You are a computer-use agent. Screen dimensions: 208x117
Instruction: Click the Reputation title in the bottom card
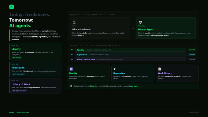tap(119, 73)
